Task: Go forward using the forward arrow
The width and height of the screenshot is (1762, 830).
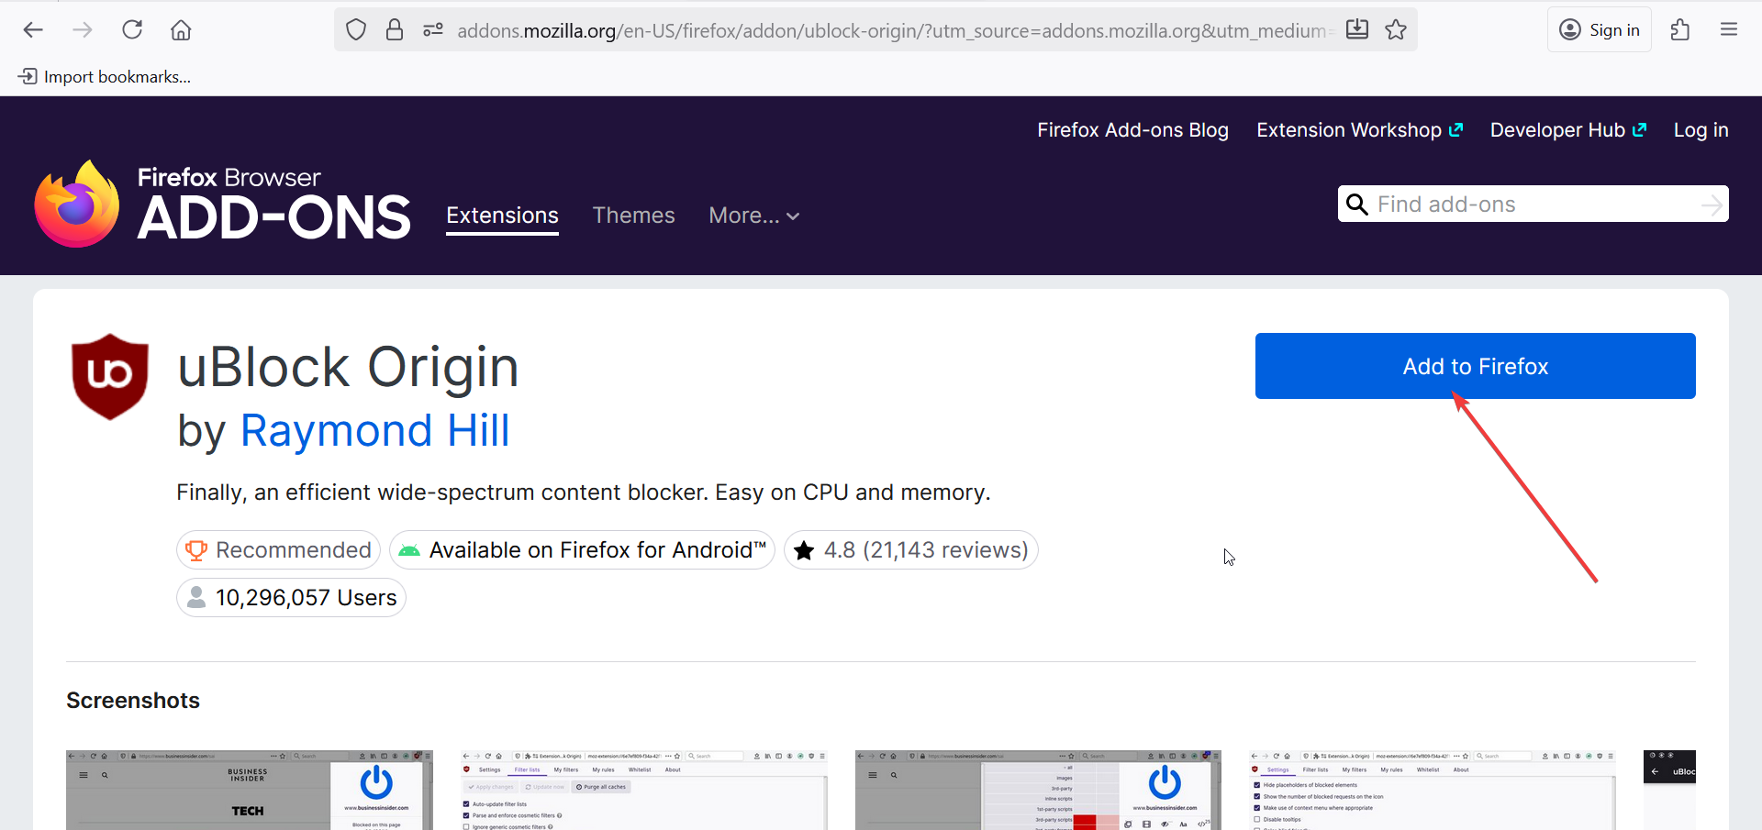Action: (83, 30)
